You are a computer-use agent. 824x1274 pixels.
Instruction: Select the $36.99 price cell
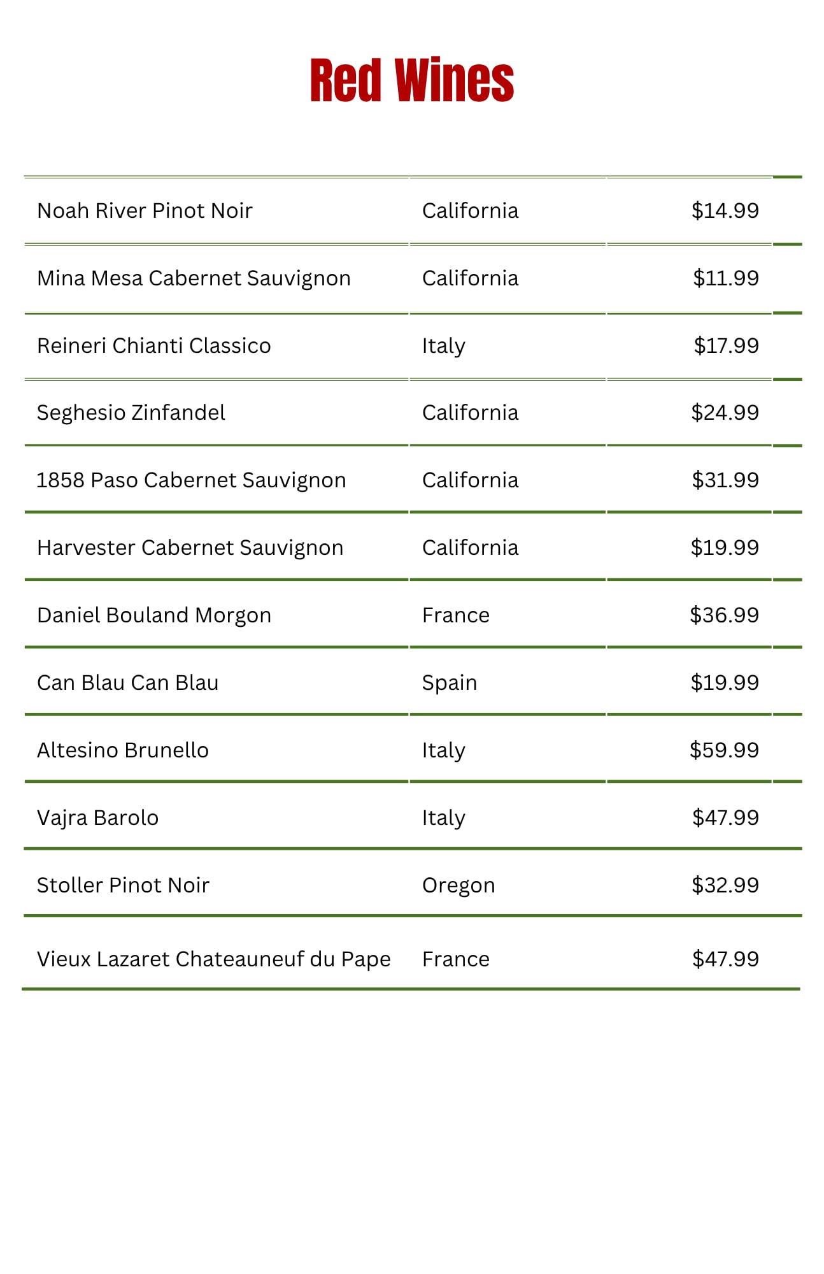[724, 615]
